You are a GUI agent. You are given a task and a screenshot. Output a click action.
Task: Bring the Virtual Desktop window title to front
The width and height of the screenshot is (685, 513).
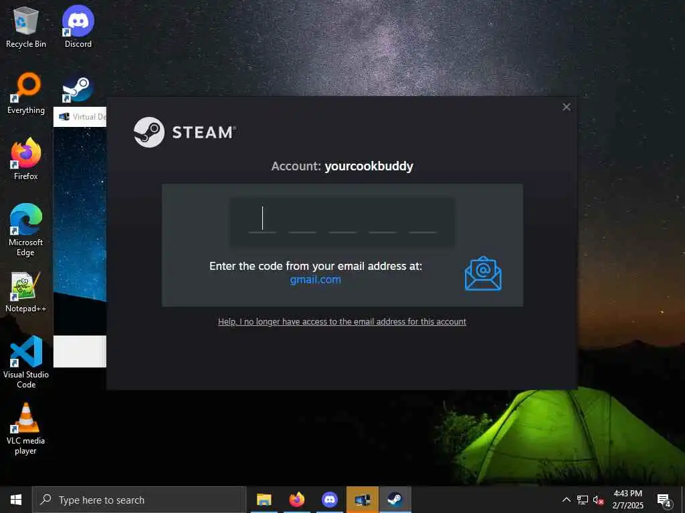80,117
